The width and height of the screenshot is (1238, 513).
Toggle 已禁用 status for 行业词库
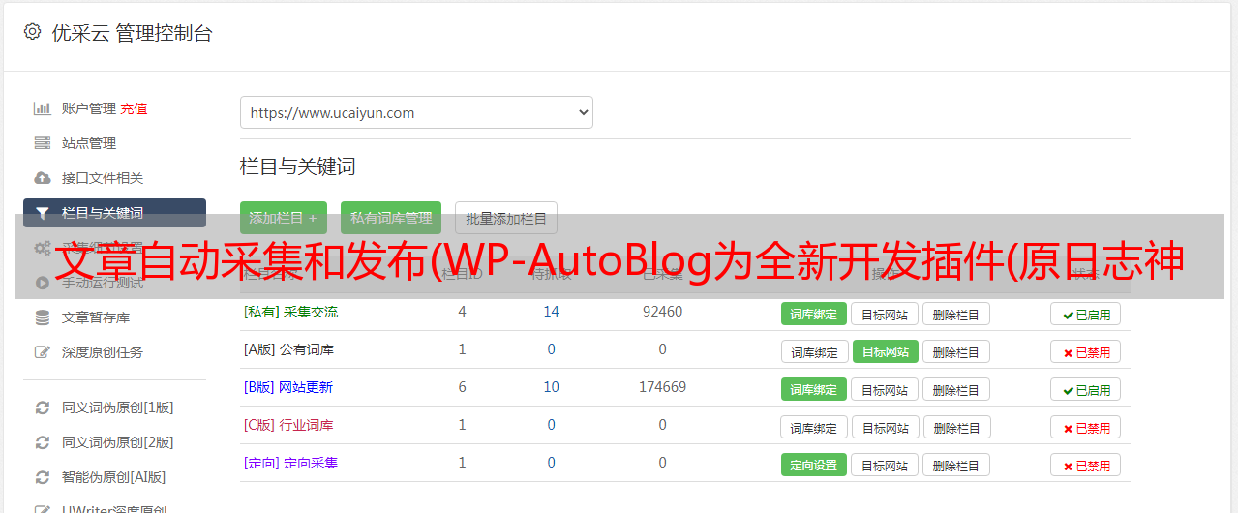point(1086,427)
